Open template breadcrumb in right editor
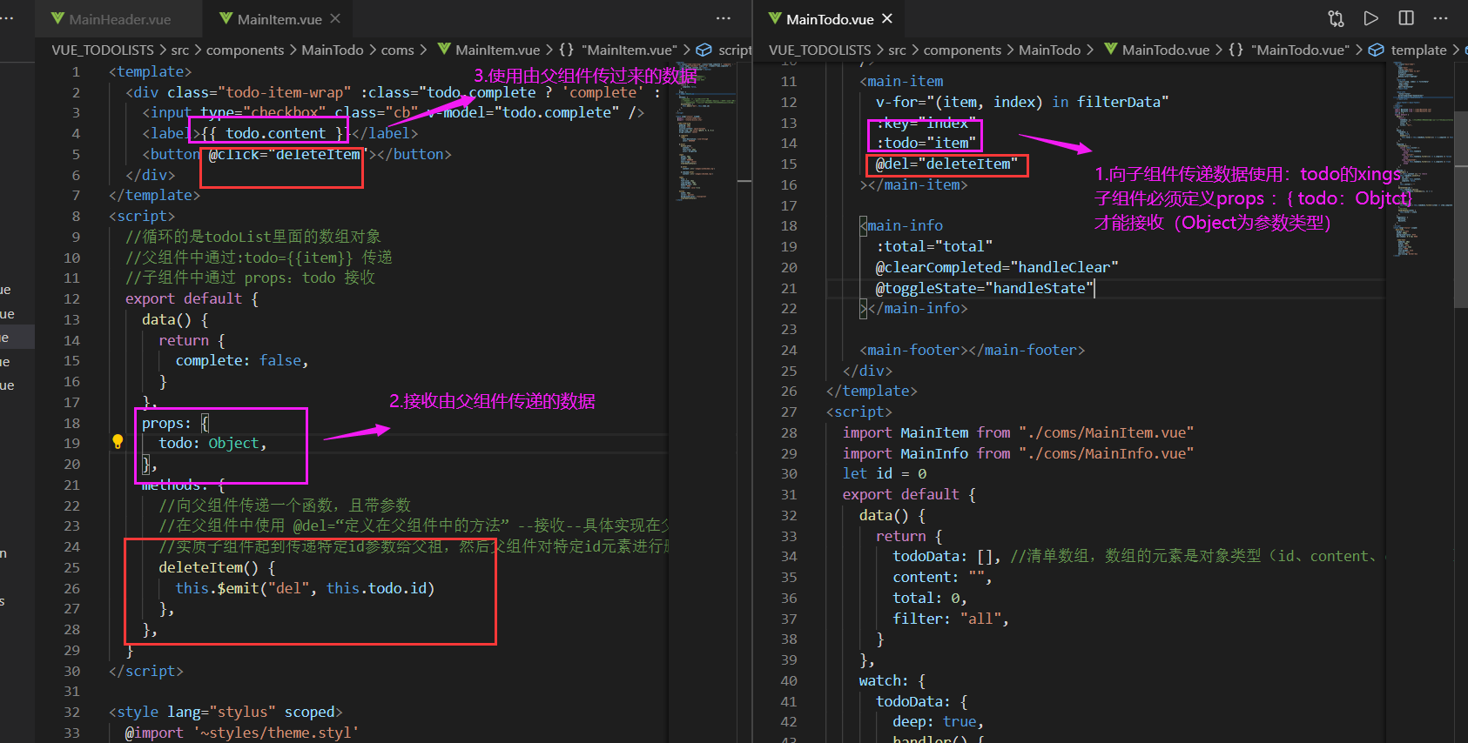The width and height of the screenshot is (1468, 743). (x=1419, y=50)
